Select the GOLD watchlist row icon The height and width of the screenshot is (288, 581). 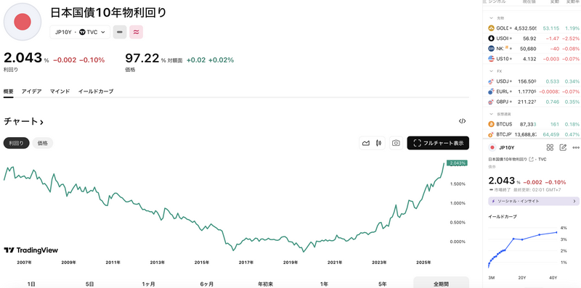click(492, 28)
